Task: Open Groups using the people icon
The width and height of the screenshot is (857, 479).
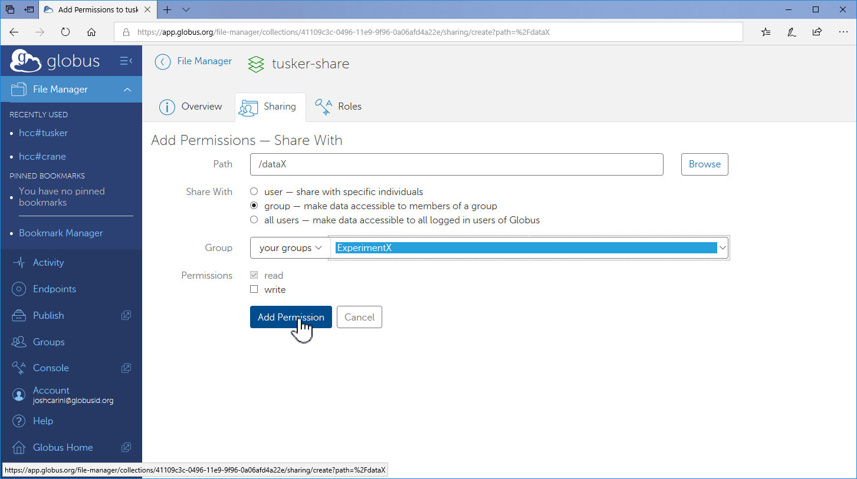Action: click(x=19, y=342)
